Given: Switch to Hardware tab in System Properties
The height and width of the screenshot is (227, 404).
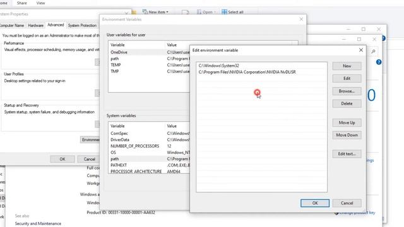Looking at the screenshot, I should (35, 25).
